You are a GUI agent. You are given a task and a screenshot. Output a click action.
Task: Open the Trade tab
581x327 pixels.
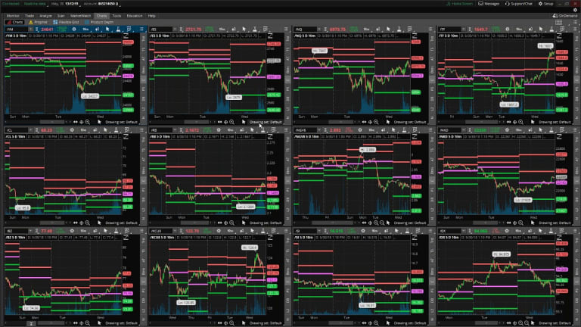pos(30,16)
